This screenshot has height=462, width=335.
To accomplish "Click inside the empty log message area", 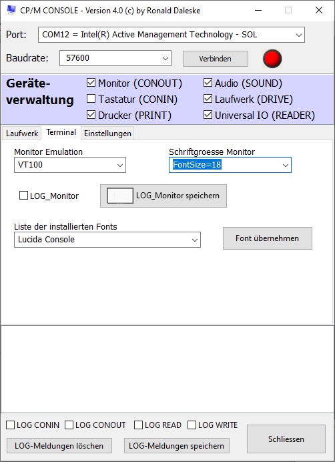I will 167,369.
